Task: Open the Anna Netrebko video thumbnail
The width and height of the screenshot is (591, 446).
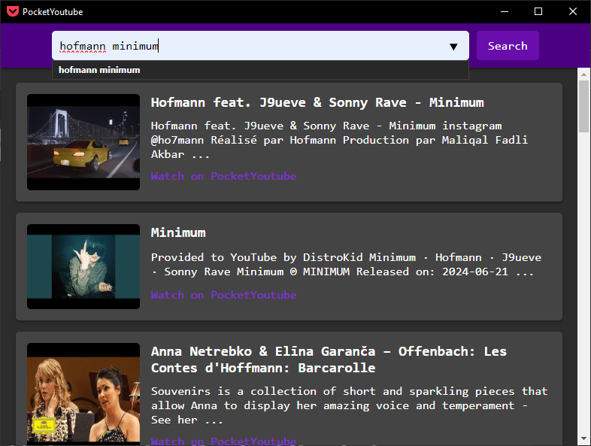Action: point(83,393)
